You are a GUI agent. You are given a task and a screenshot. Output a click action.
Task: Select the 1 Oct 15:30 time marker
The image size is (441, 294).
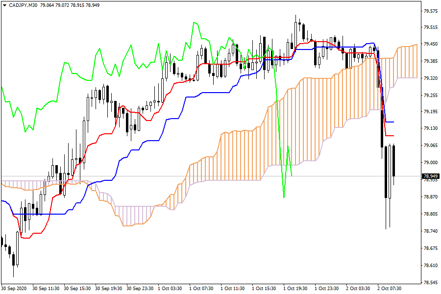click(x=264, y=289)
